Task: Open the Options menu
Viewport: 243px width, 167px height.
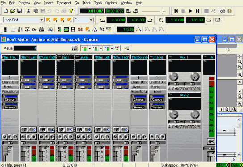Action: (111, 3)
